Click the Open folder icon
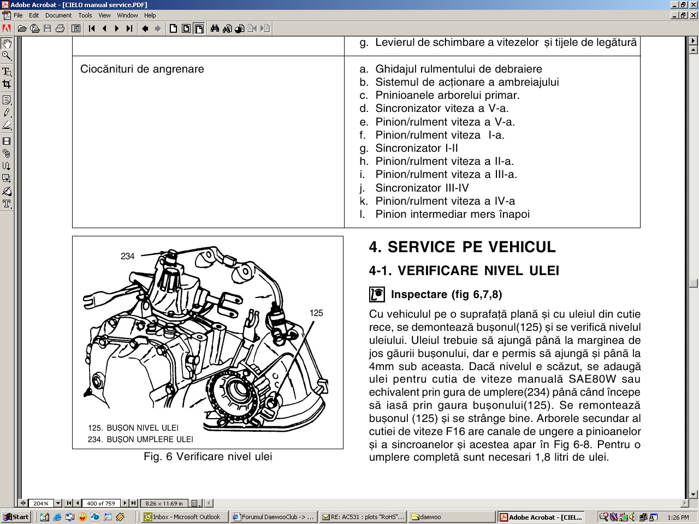The image size is (699, 524). click(22, 28)
